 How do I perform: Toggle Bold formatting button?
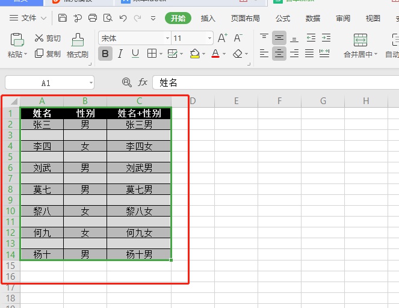pyautogui.click(x=105, y=54)
